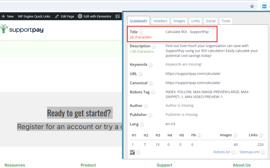Open the Robots.txt link
This screenshot has height=168, width=270.
222,152
